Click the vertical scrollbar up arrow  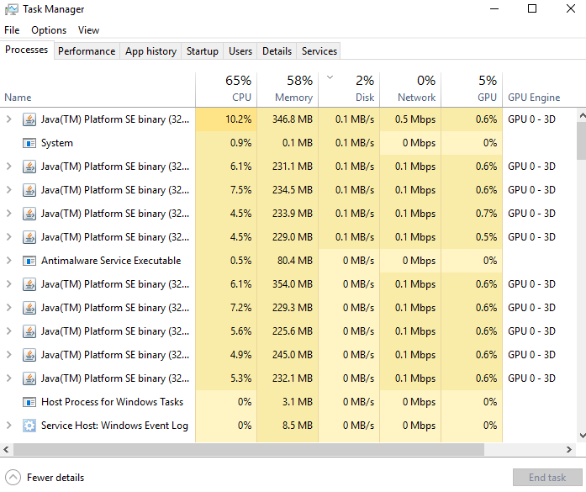tap(582, 115)
